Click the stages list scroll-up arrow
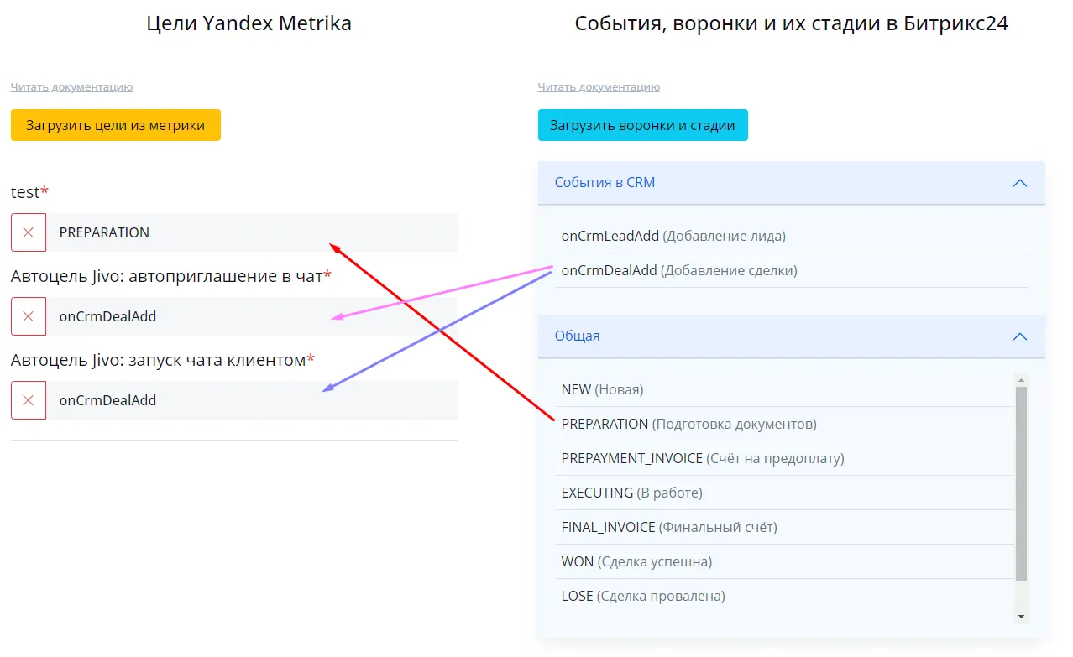This screenshot has width=1073, height=657. 1021,379
